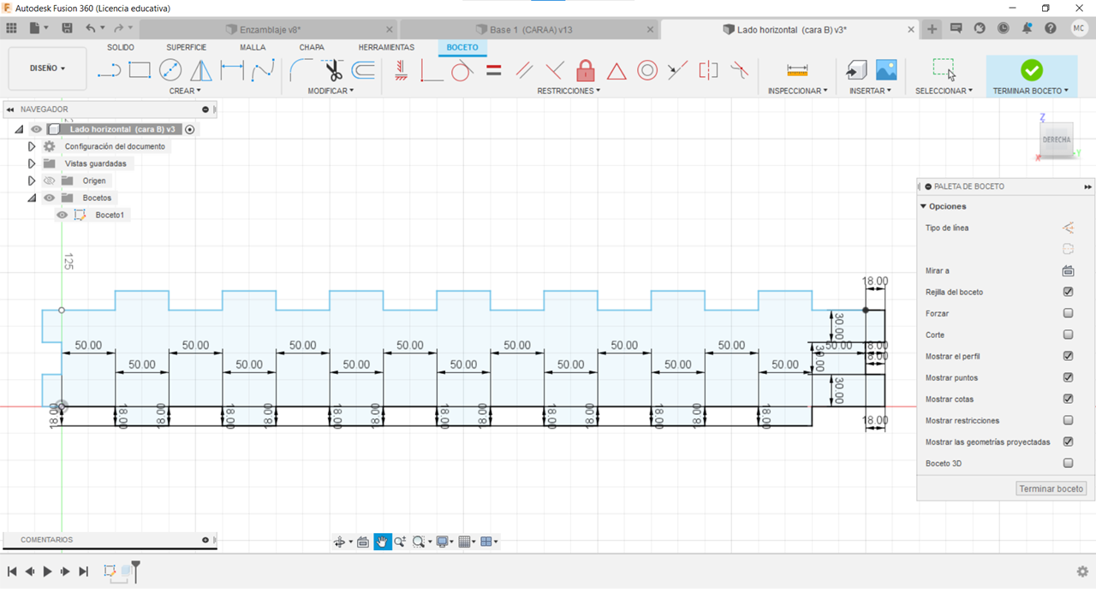The height and width of the screenshot is (616, 1096).
Task: Apply the Fix/Unfix lock constraint
Action: [586, 70]
